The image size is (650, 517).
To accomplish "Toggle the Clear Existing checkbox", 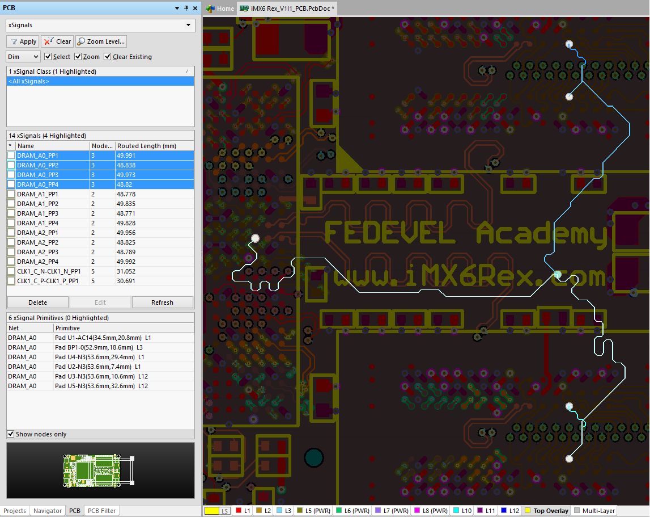I will coord(107,57).
